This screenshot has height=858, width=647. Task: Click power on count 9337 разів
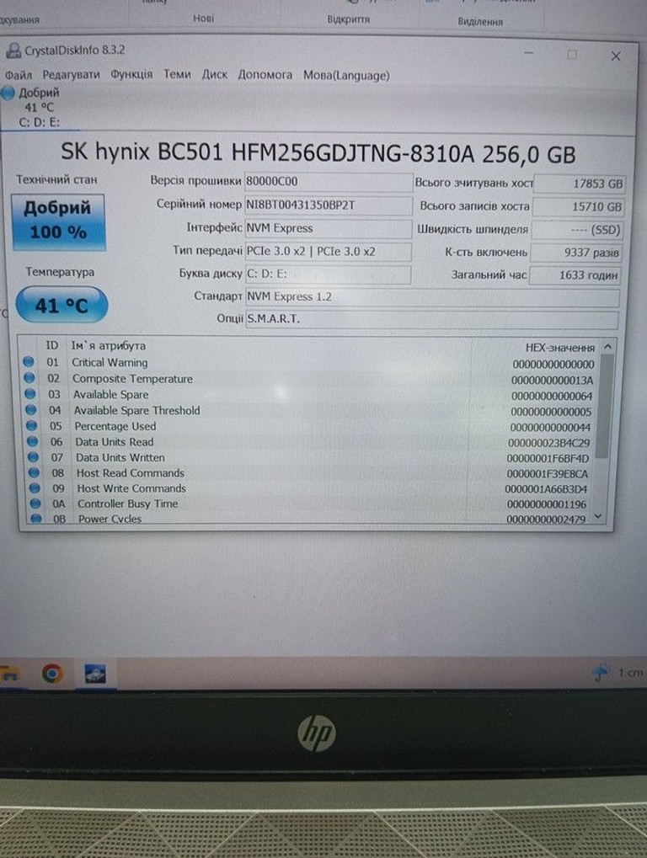(576, 253)
